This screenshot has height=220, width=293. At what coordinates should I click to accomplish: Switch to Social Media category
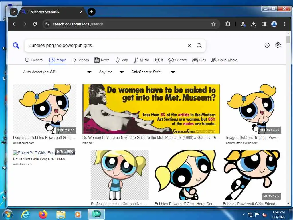pyautogui.click(x=224, y=60)
